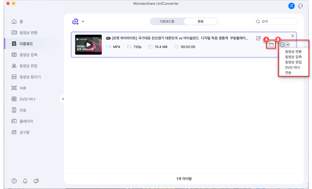Open 동영상 편집 scissors item in sidebar
The image size is (312, 189).
(24, 66)
